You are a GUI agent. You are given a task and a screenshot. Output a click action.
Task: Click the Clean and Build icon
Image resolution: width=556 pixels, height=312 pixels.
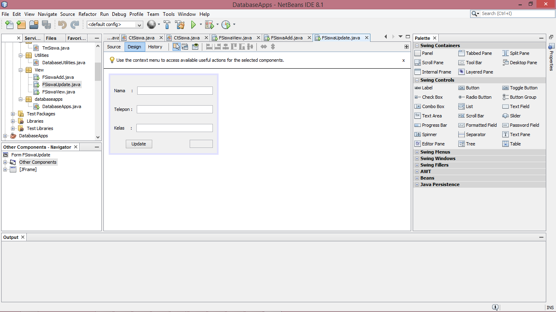[180, 25]
